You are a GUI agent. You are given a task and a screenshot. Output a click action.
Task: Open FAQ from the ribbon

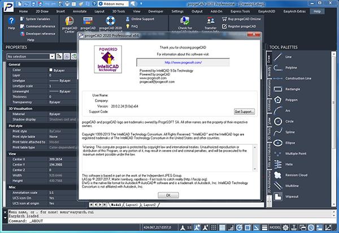132,26
